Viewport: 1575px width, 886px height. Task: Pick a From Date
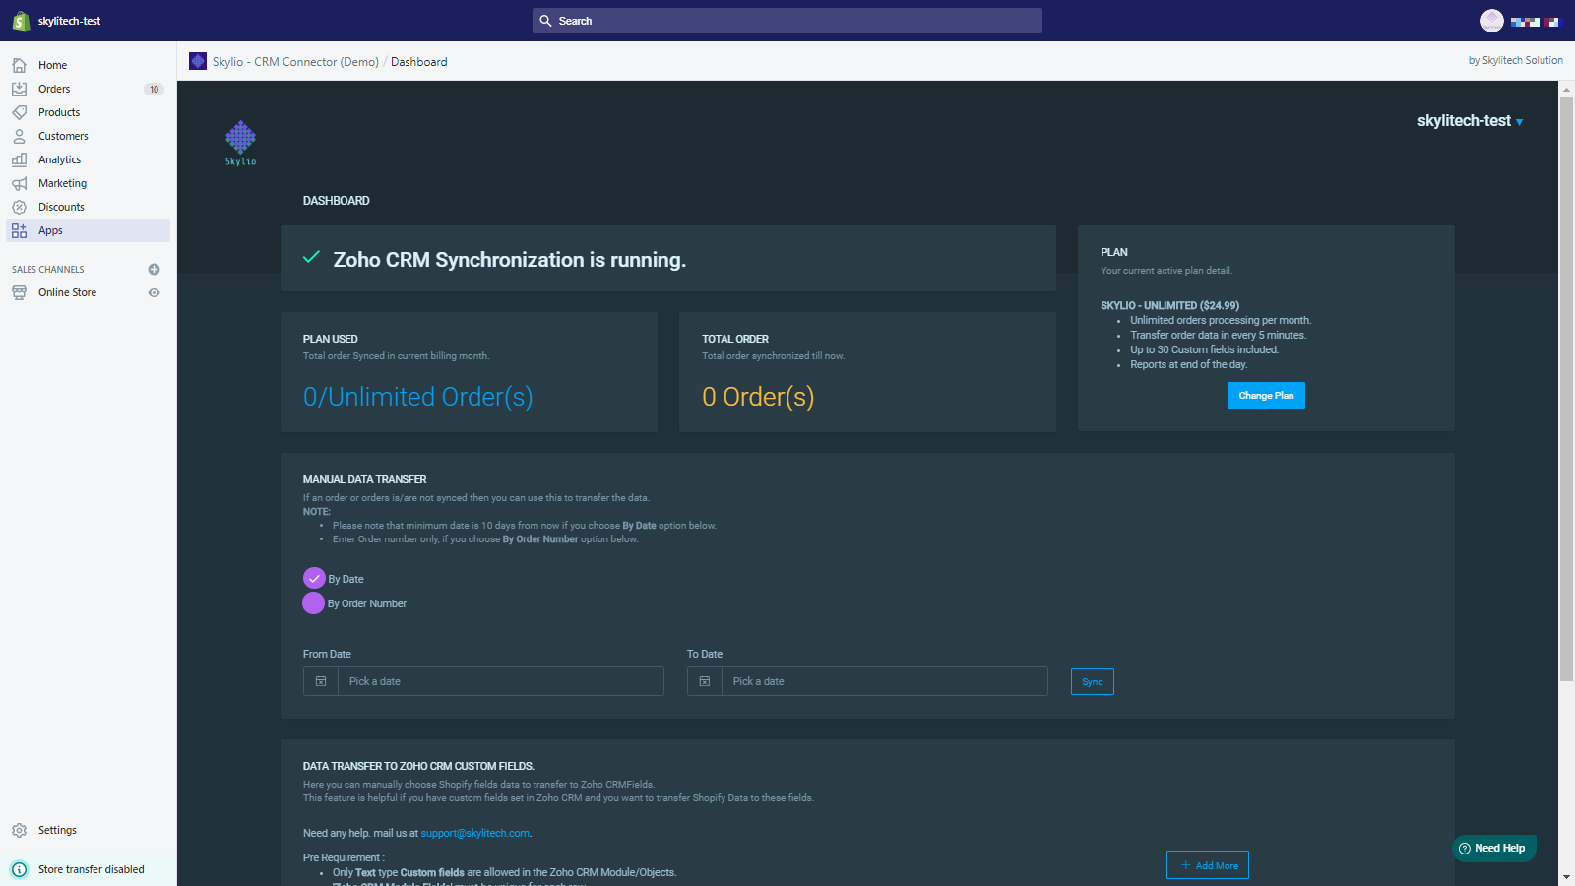tap(500, 681)
